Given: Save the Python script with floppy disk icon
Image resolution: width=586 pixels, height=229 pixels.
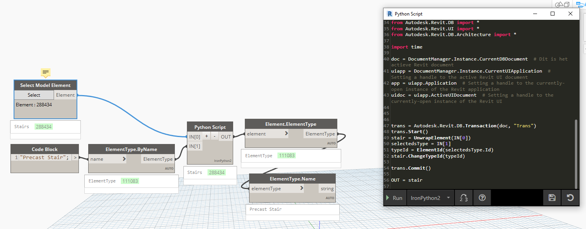Looking at the screenshot, I should pos(551,198).
